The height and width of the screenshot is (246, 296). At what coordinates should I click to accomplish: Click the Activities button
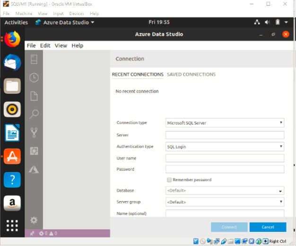[16, 22]
